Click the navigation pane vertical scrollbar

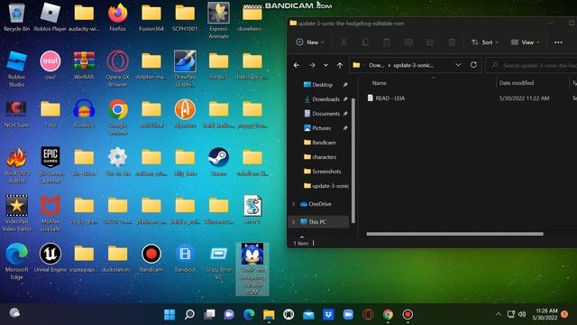click(353, 161)
